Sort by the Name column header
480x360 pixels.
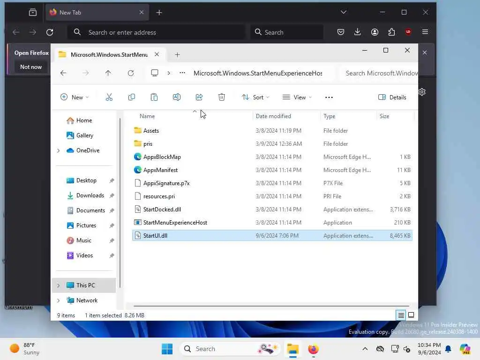click(x=147, y=116)
